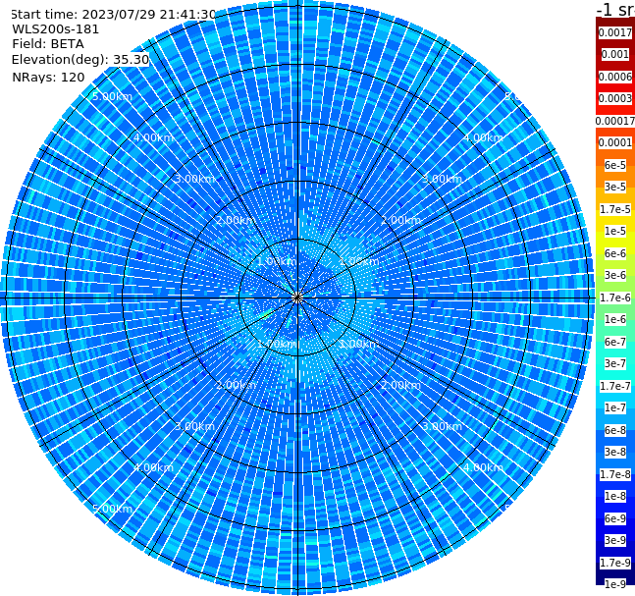Click the Field: BETA label
This screenshot has height=596, width=635.
pos(48,44)
